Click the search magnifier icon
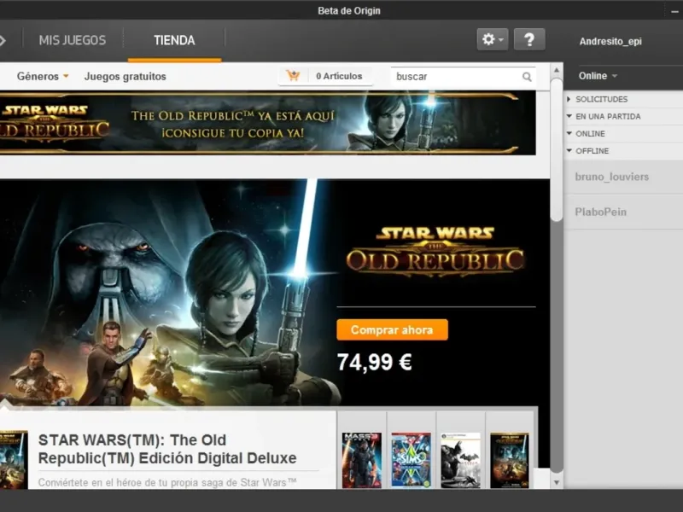 click(x=527, y=77)
